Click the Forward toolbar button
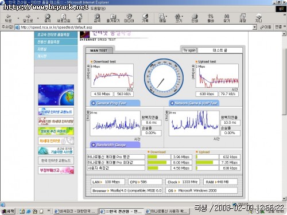 tap(28, 18)
